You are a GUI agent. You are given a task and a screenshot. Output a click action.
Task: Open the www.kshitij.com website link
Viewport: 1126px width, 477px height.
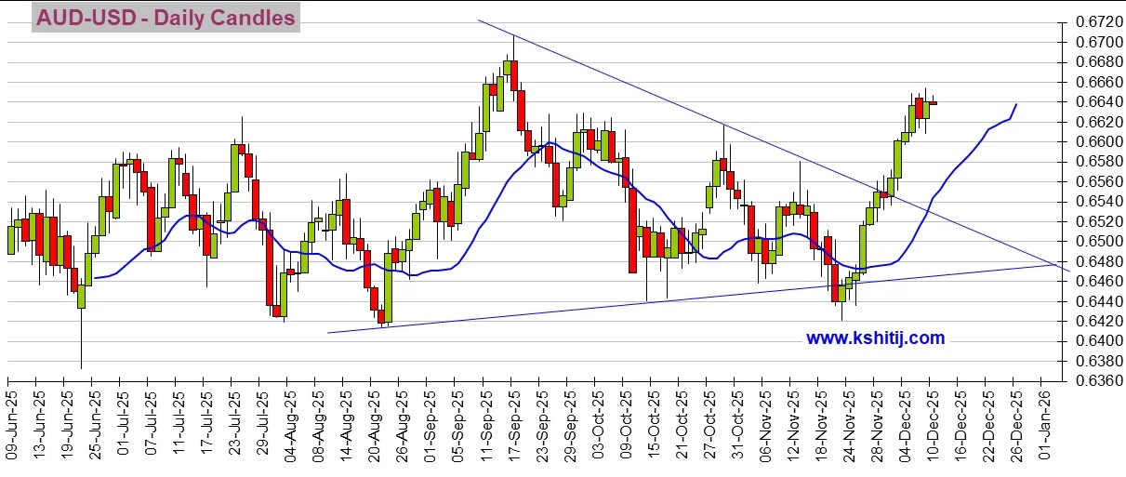[875, 338]
